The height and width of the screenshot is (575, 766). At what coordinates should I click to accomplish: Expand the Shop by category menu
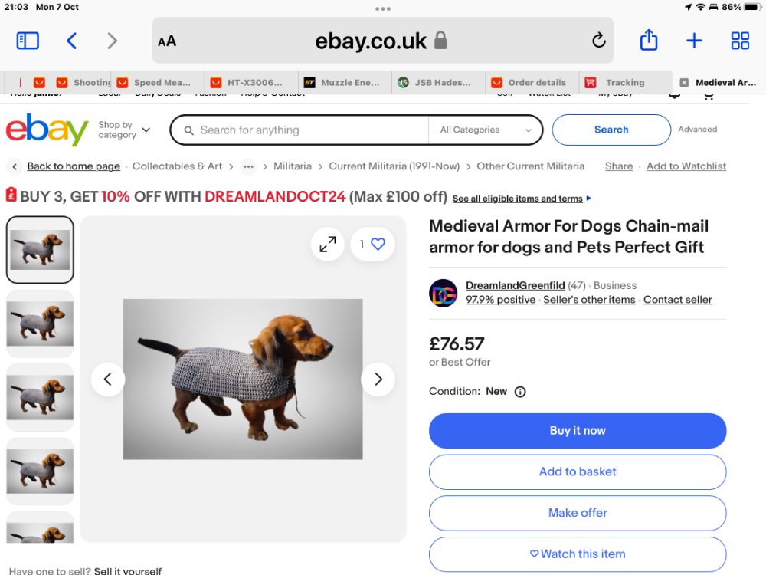124,130
